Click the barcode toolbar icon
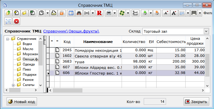The image size is (214, 109). [194, 13]
